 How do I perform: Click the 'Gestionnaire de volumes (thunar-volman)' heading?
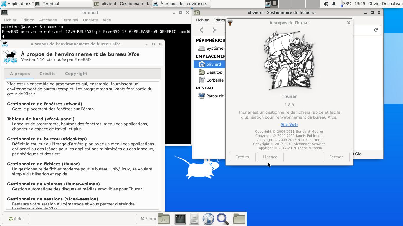pyautogui.click(x=53, y=184)
